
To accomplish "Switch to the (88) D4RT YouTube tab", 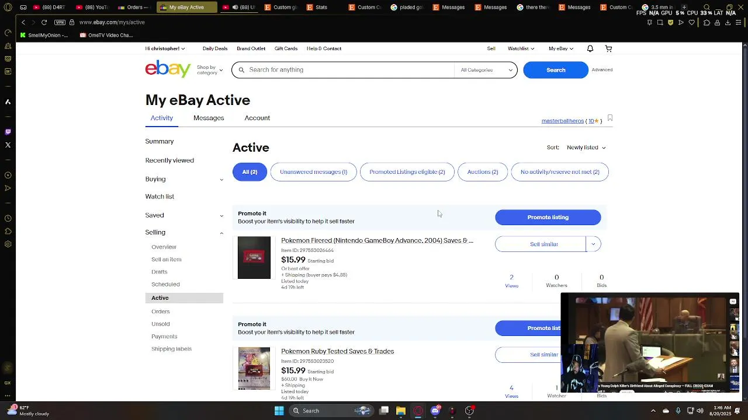I will [50, 7].
